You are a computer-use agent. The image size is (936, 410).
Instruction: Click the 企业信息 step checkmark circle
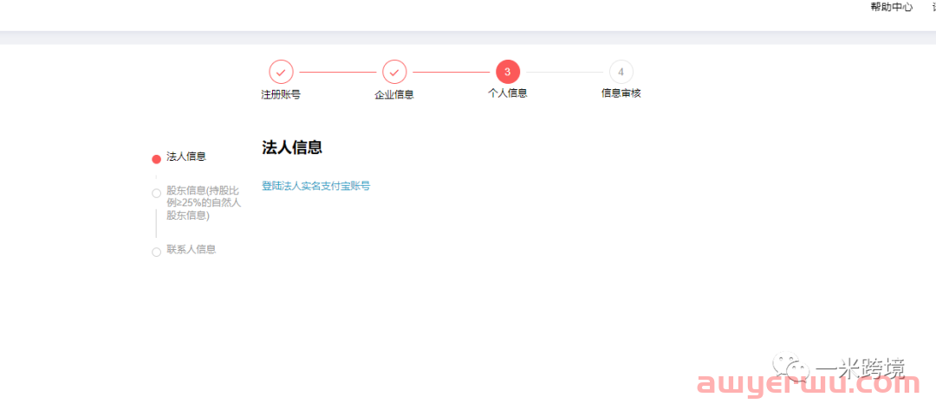(x=394, y=72)
